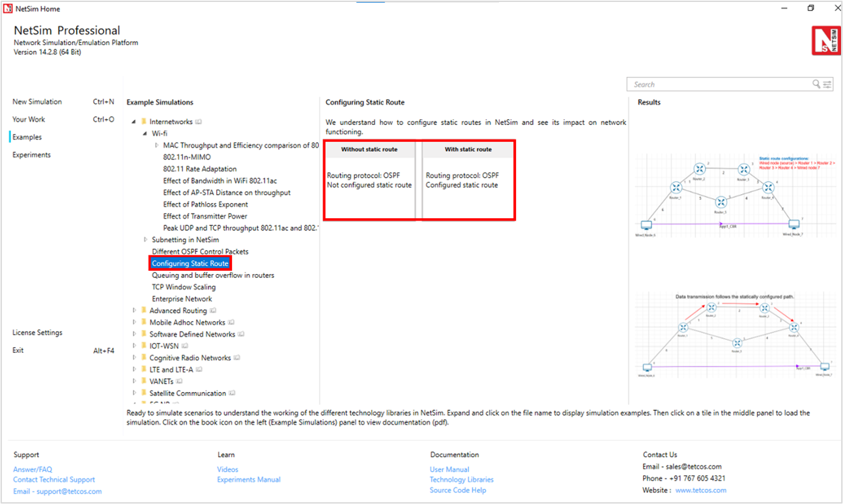843x504 pixels.
Task: Select TCP Window Scaling example
Action: (184, 287)
